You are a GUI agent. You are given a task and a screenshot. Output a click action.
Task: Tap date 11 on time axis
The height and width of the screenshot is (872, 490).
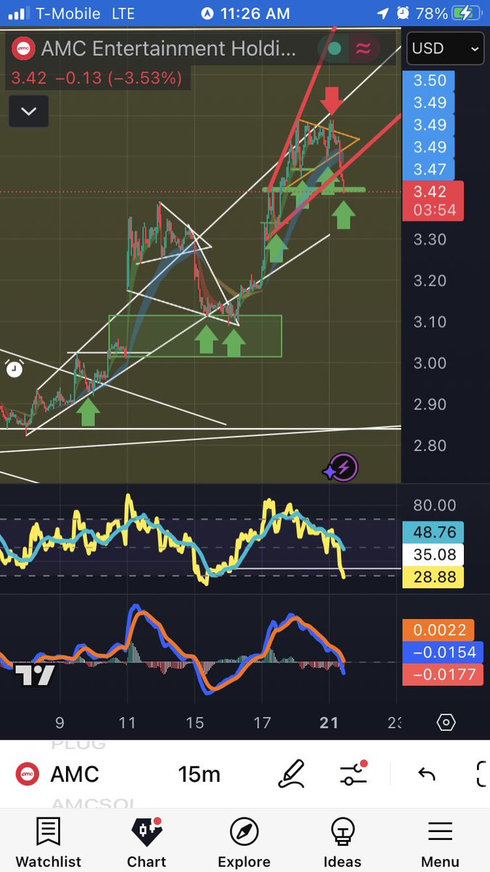(x=128, y=722)
